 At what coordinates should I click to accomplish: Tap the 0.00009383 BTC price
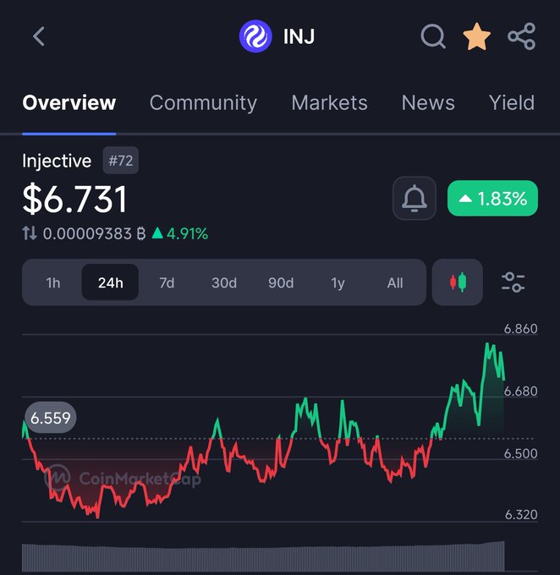pos(94,233)
